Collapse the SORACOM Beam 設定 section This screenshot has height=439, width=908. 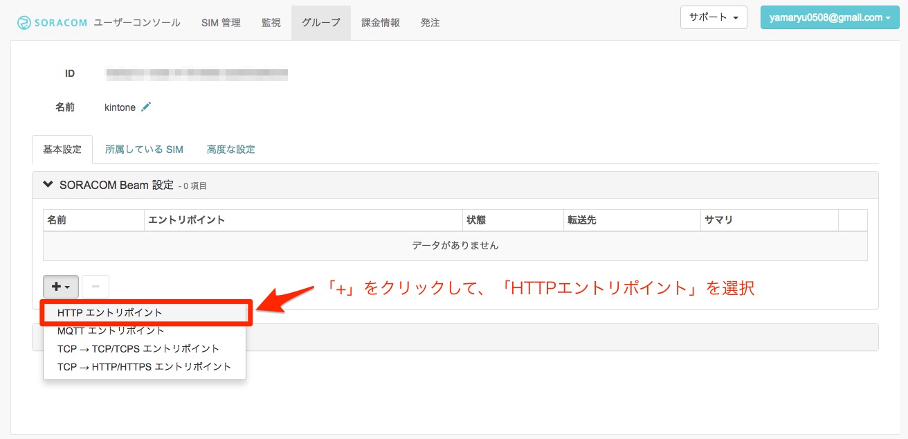[x=48, y=185]
